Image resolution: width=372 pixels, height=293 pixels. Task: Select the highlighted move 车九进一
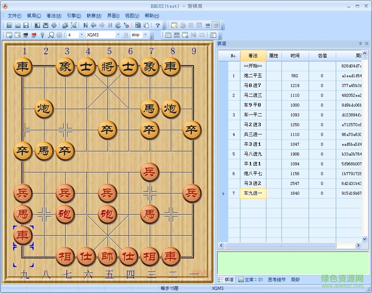252,193
